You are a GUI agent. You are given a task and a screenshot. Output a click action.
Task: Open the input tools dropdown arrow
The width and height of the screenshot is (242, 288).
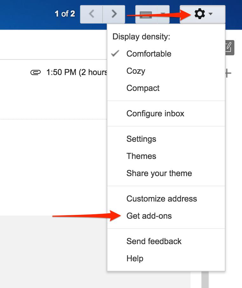coord(163,14)
